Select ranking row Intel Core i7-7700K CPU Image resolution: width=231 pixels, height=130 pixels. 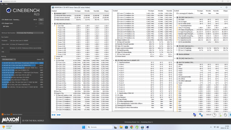click(23, 80)
